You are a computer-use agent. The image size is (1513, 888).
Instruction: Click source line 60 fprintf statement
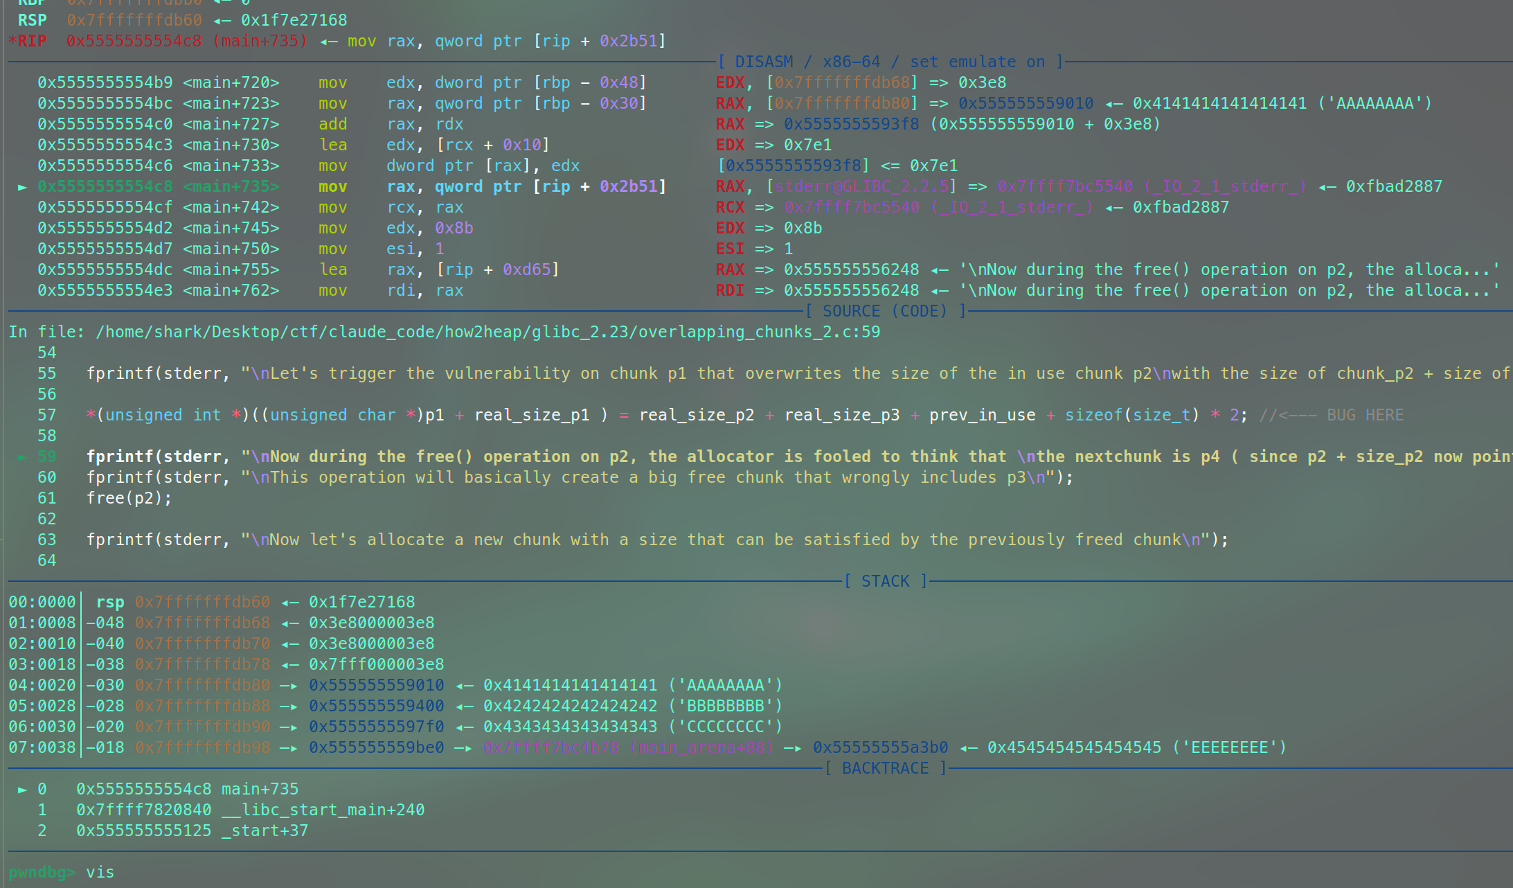point(580,477)
